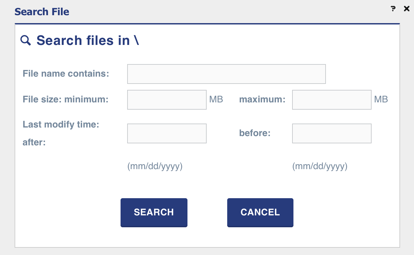Viewport: 414px width, 255px height.
Task: Click the date format hint under before field
Action: click(320, 166)
